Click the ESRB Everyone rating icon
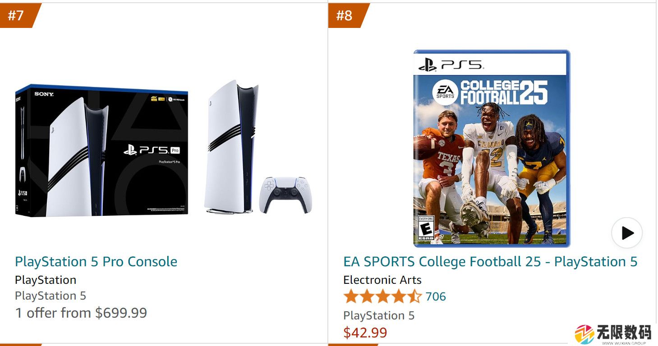 pos(426,228)
